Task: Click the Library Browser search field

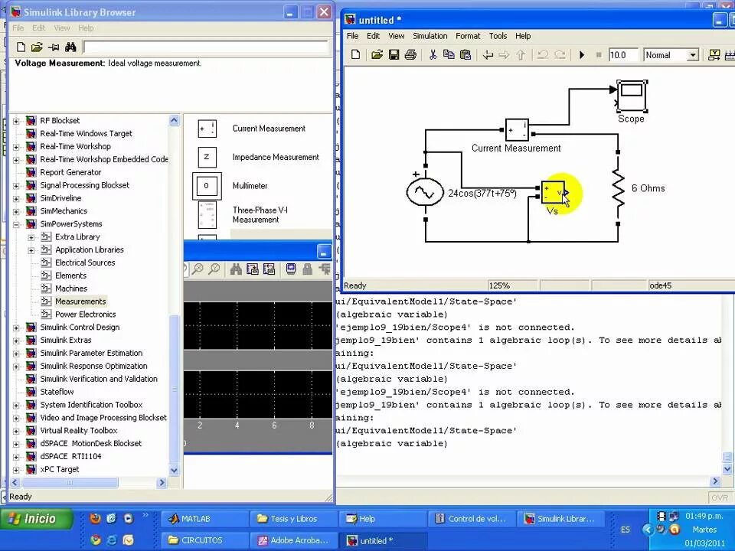Action: pyautogui.click(x=206, y=47)
